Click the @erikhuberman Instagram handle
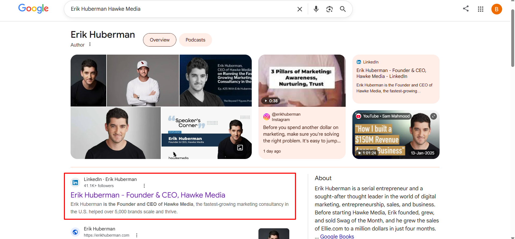Viewport: 515px width, 239px height. (x=286, y=114)
